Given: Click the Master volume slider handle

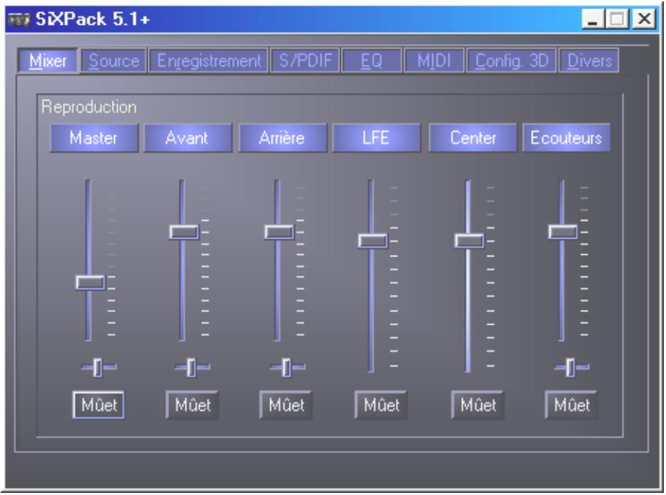Looking at the screenshot, I should coord(90,283).
